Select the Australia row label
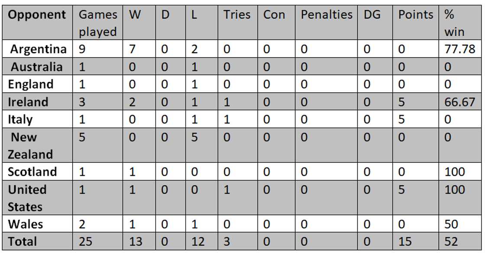Screen dimensions: 485x254 tap(37, 67)
